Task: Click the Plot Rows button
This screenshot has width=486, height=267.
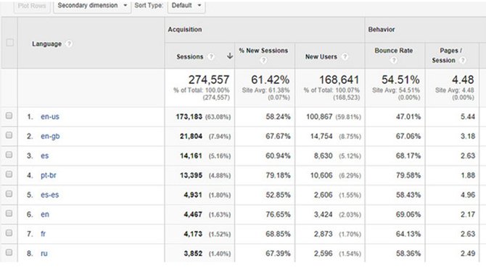Action: (32, 6)
